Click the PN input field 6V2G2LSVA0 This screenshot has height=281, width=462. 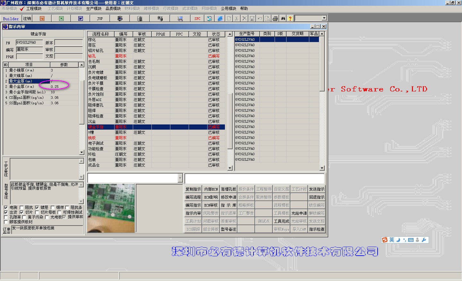click(29, 43)
